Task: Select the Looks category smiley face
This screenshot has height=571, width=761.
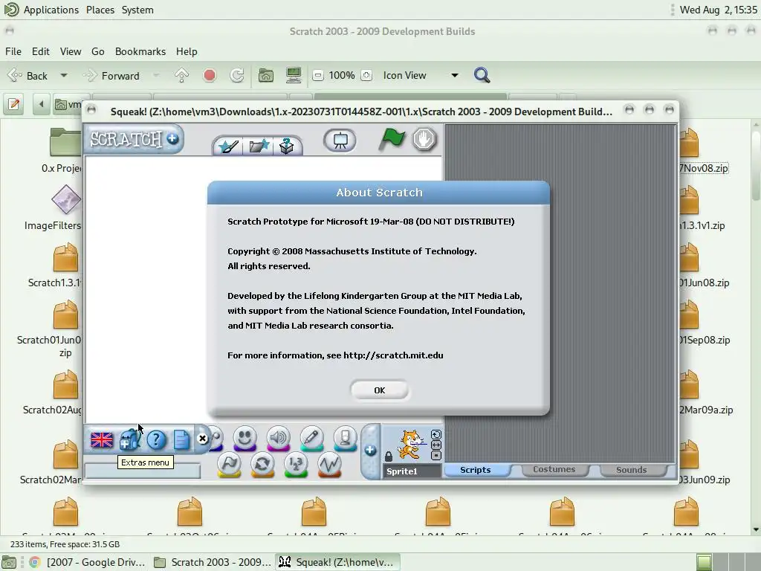Action: pos(245,439)
